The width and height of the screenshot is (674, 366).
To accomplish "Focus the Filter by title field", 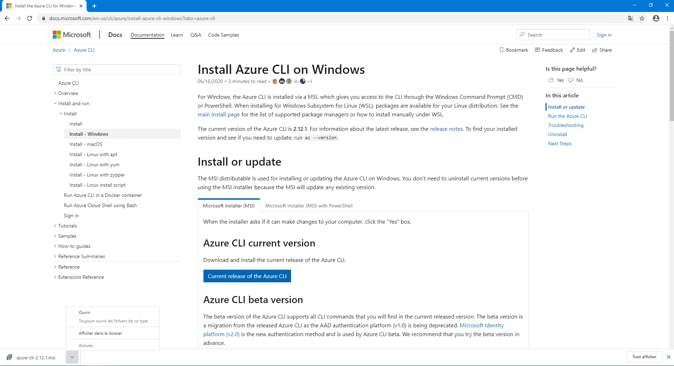I will coord(120,70).
